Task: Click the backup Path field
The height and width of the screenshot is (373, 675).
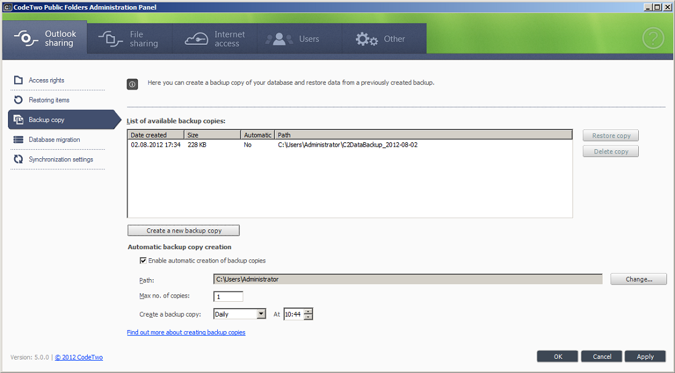Action: pyautogui.click(x=407, y=279)
